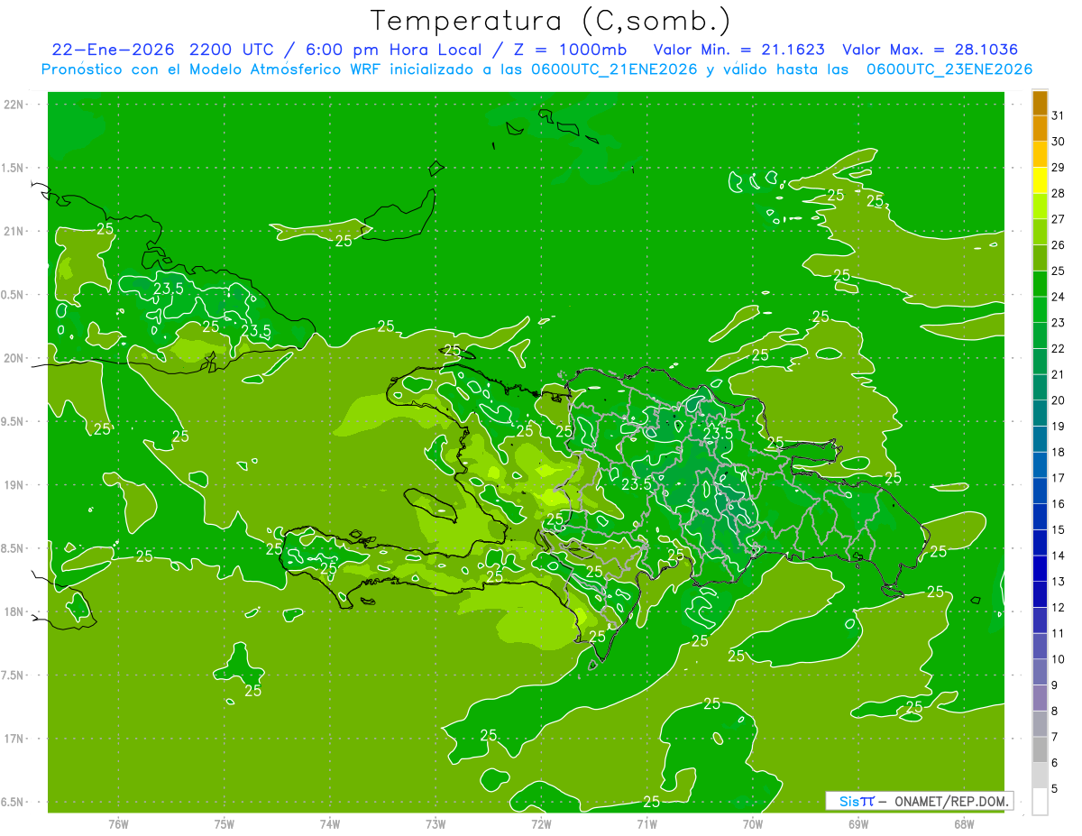Click the legend swatch between 9 and 10
The height and width of the screenshot is (836, 1082).
click(1040, 672)
